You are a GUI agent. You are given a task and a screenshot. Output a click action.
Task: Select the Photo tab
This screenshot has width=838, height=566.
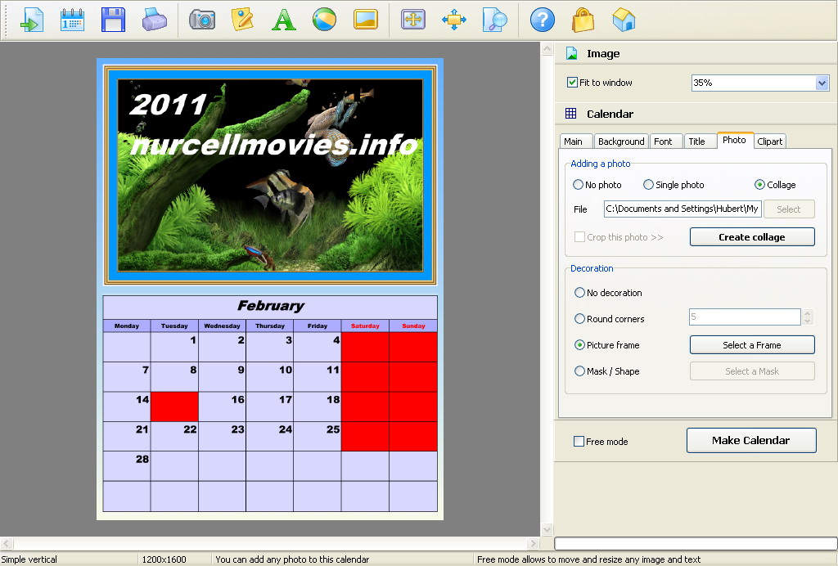pos(735,140)
